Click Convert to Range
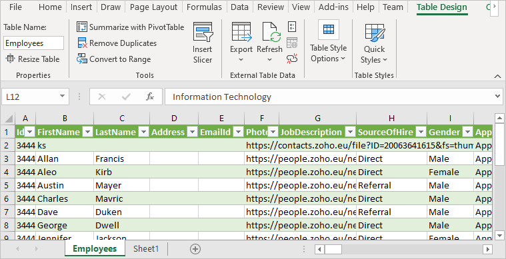Image resolution: width=506 pixels, height=259 pixels. (114, 59)
